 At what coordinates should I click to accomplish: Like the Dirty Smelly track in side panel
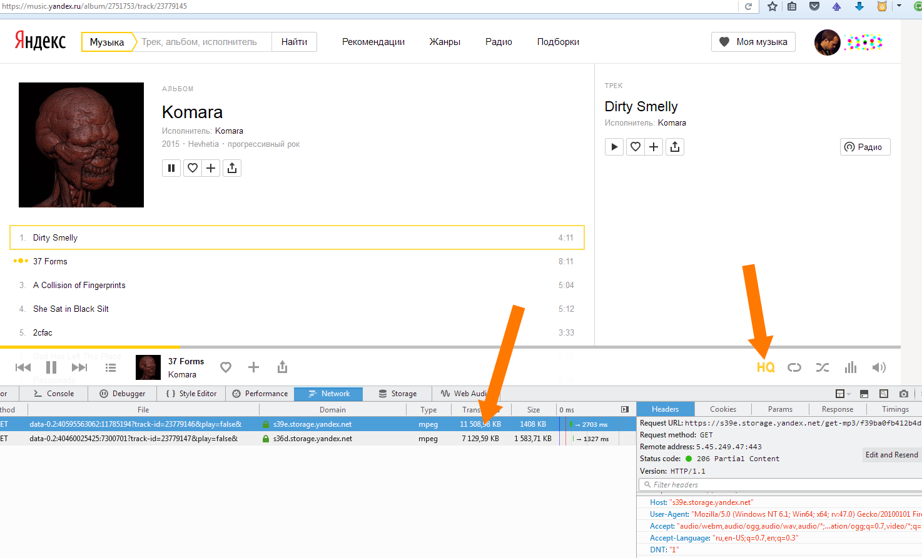pos(636,147)
